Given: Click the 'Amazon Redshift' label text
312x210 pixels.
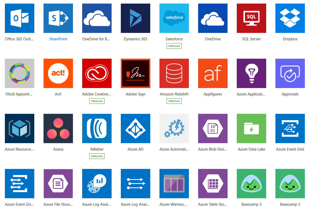Looking at the screenshot, I should point(174,94).
